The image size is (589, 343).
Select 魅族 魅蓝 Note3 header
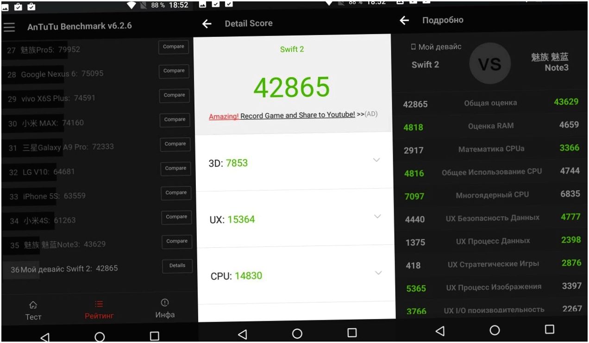click(x=550, y=62)
